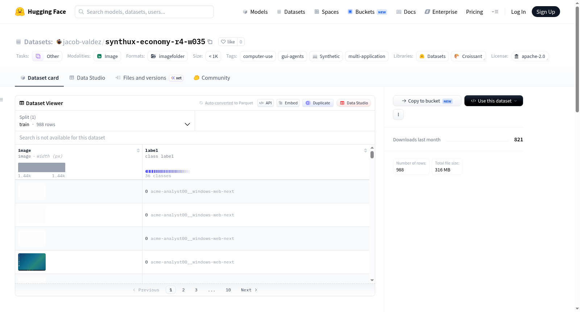The height and width of the screenshot is (312, 580).
Task: Click the Datasets library tag
Action: point(432,56)
